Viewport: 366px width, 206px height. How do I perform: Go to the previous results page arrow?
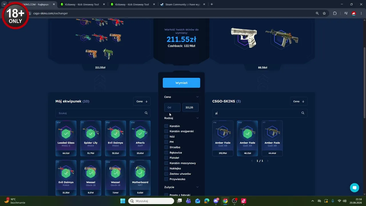pyautogui.click(x=252, y=161)
